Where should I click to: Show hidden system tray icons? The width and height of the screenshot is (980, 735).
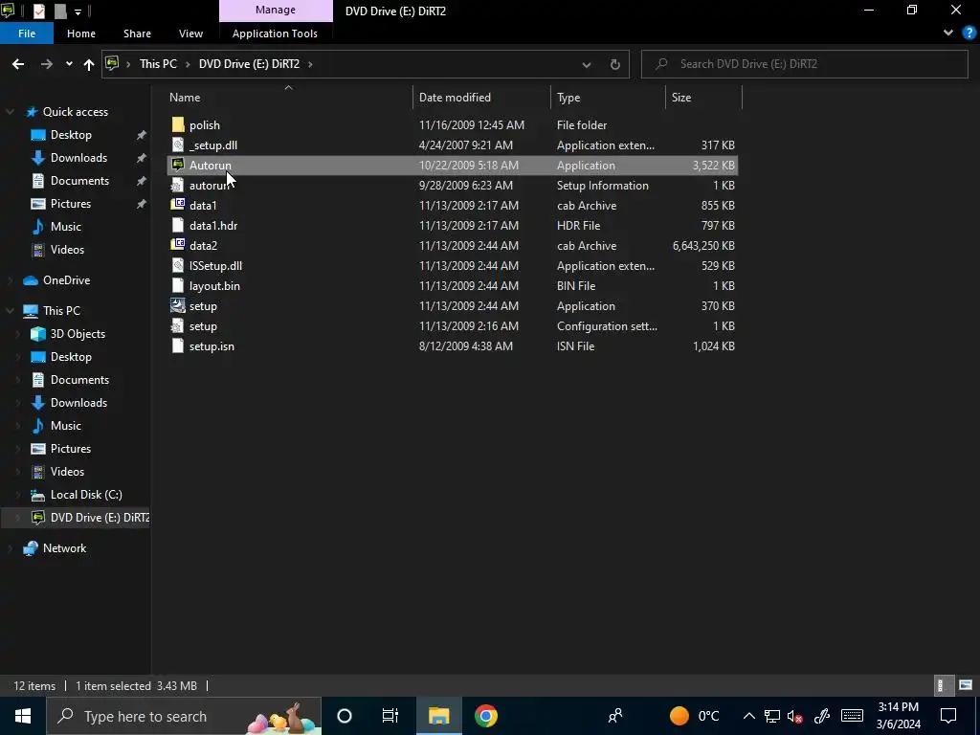tap(748, 716)
